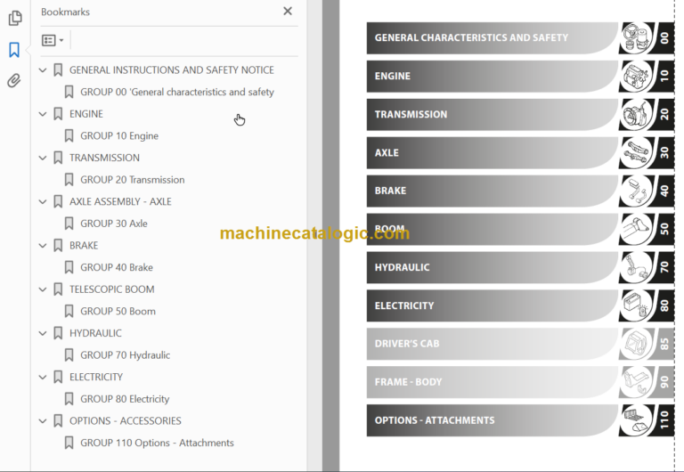Screen dimensions: 684x472
Task: Click the FRAME - BODY section banner
Action: pyautogui.click(x=492, y=382)
